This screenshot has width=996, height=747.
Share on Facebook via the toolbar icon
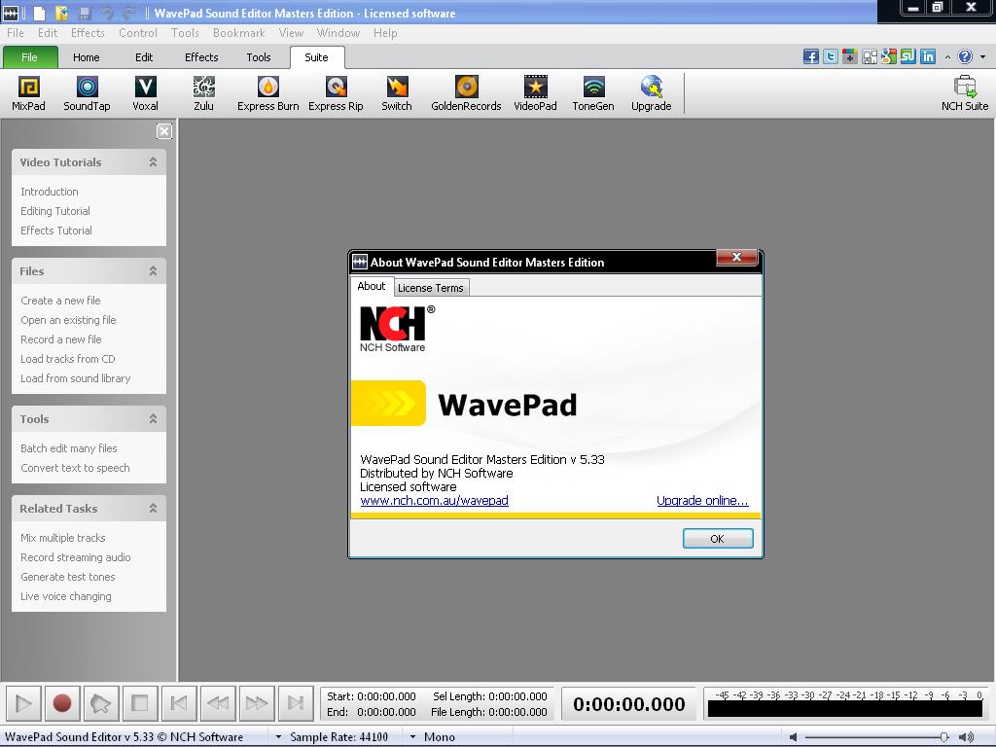(x=810, y=56)
